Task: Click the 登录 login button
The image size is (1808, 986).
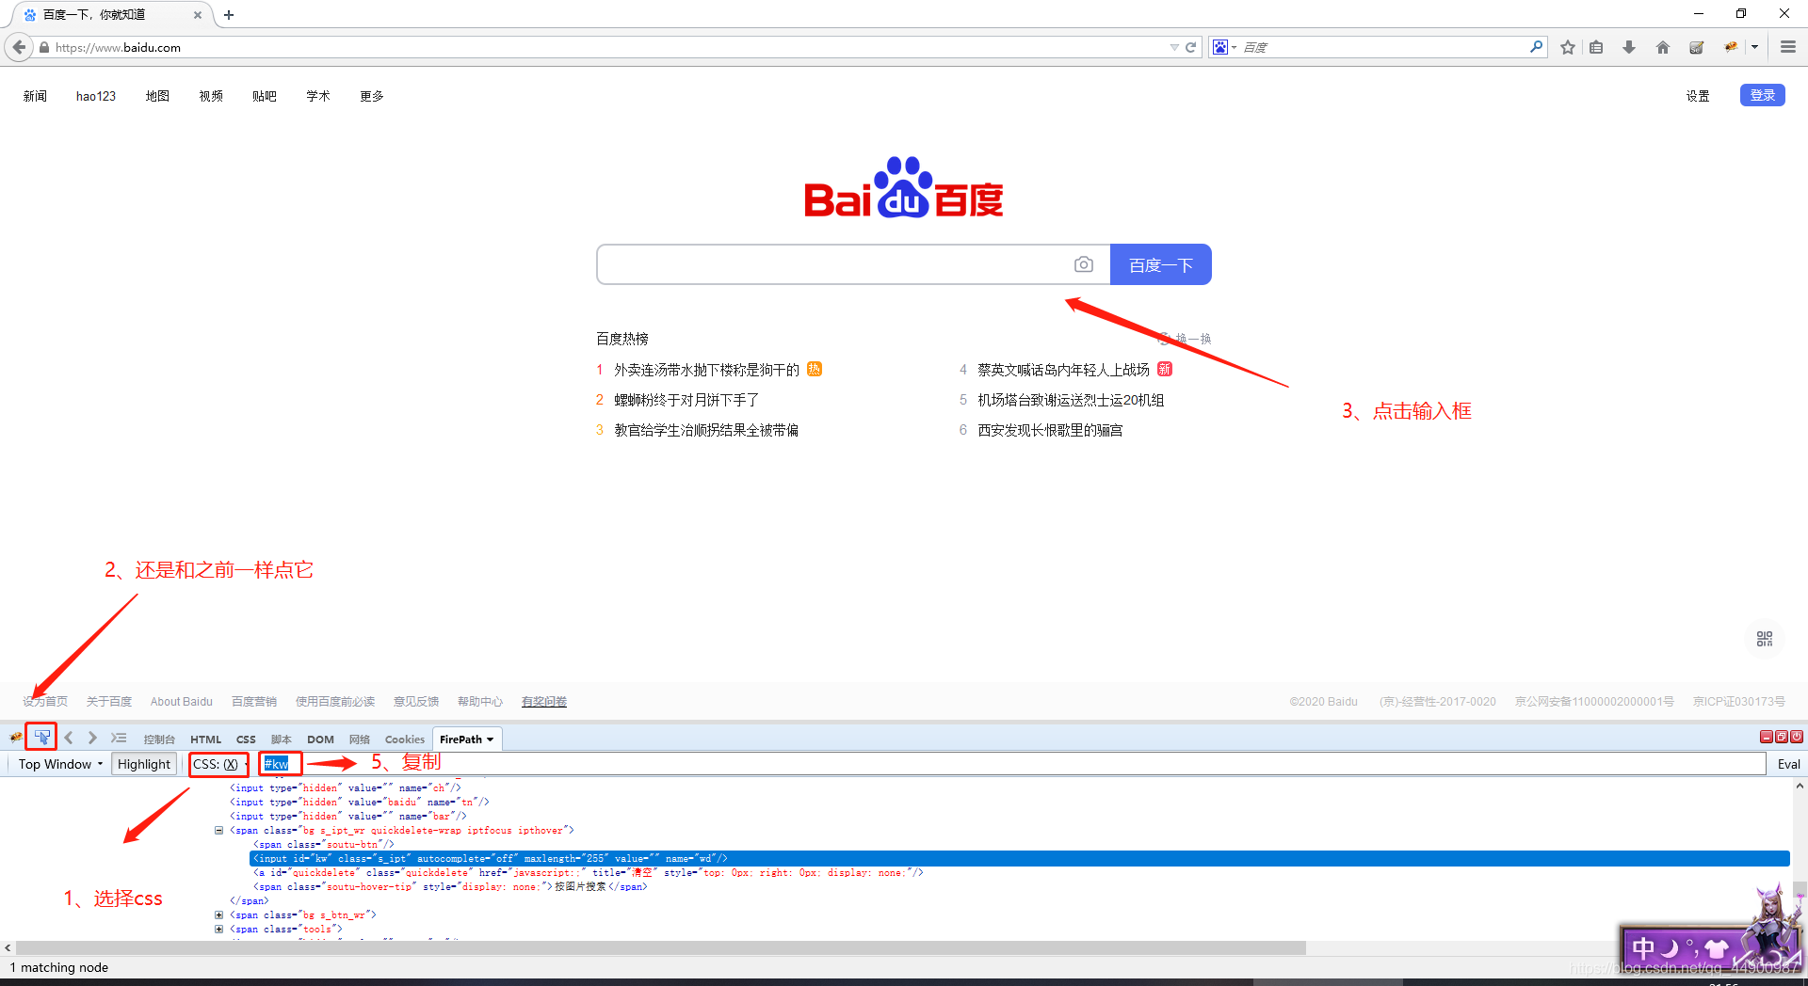Action: point(1763,95)
